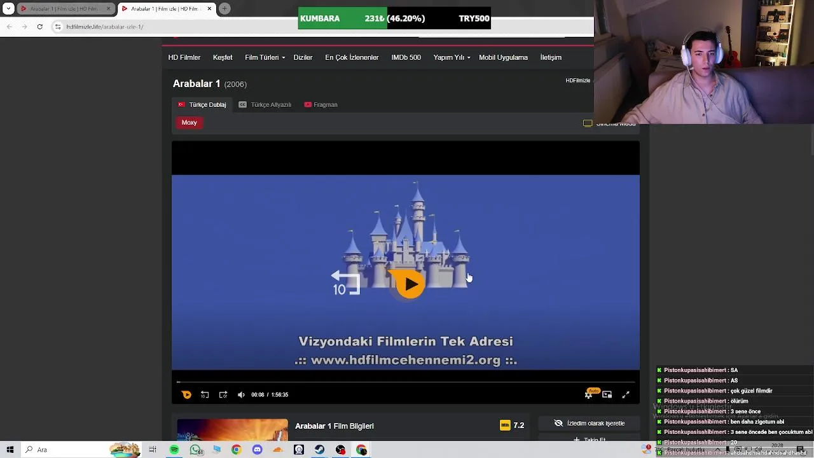This screenshot has height=458, width=814.
Task: Open the Arabalar 1 poster thumbnail
Action: (232, 431)
